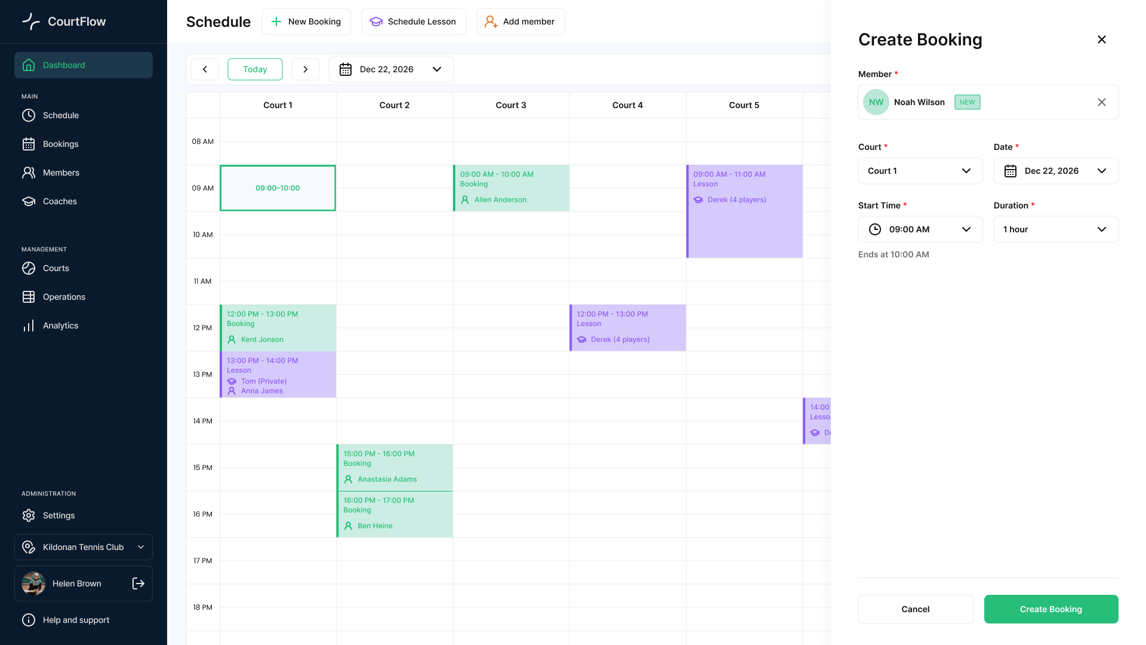1146x645 pixels.
Task: Open Derek's 09:00–11:00 lesson on Court 5
Action: click(744, 211)
